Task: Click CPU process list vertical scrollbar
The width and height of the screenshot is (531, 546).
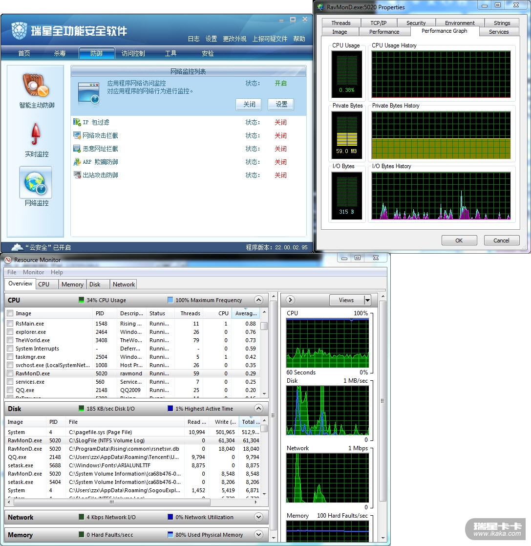Action: coord(264,326)
